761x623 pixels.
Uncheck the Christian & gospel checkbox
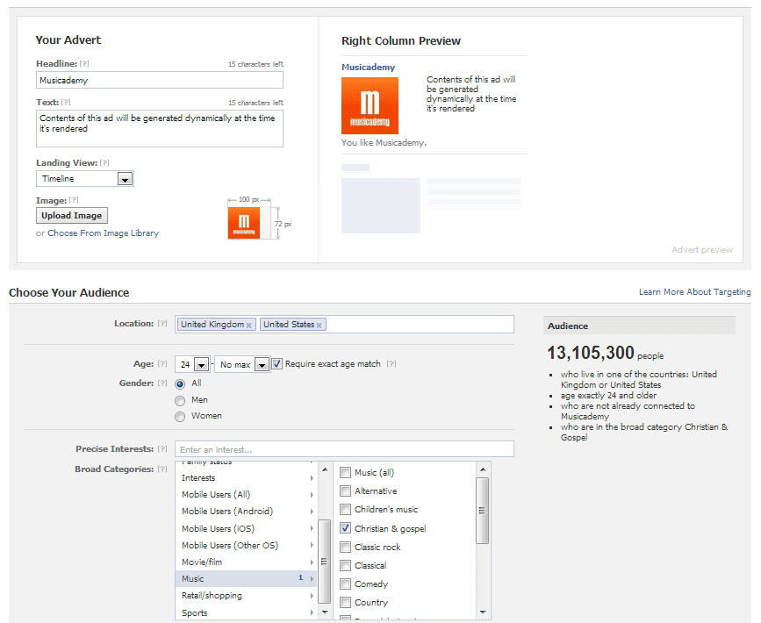[x=346, y=528]
